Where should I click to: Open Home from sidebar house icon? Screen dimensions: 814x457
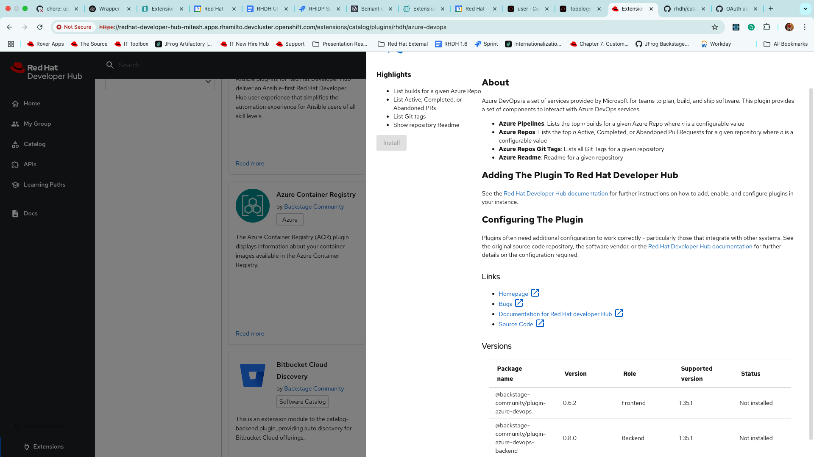tap(15, 104)
